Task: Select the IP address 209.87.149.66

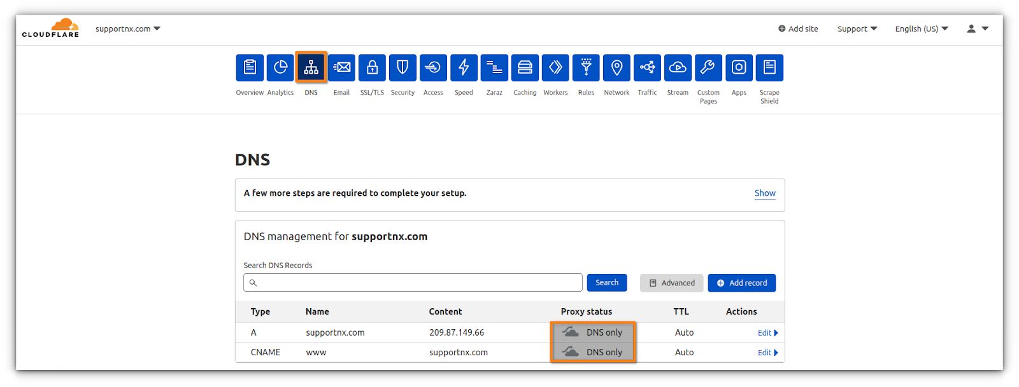Action: coord(457,332)
